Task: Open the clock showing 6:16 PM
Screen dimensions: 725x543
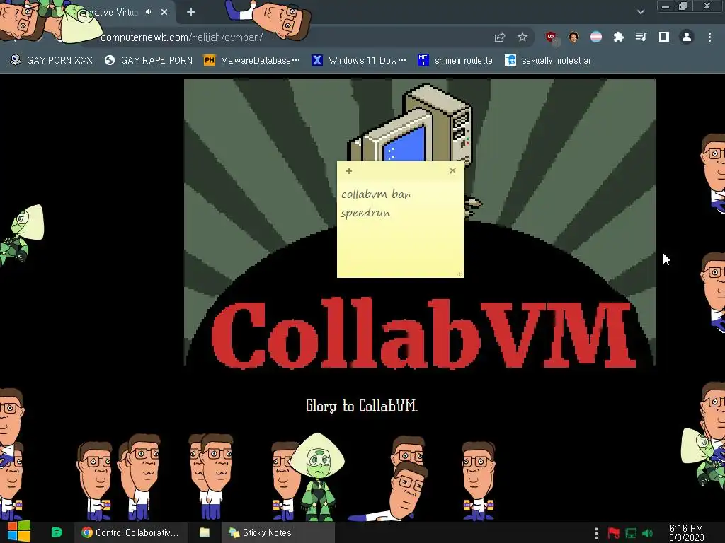Action: click(686, 533)
